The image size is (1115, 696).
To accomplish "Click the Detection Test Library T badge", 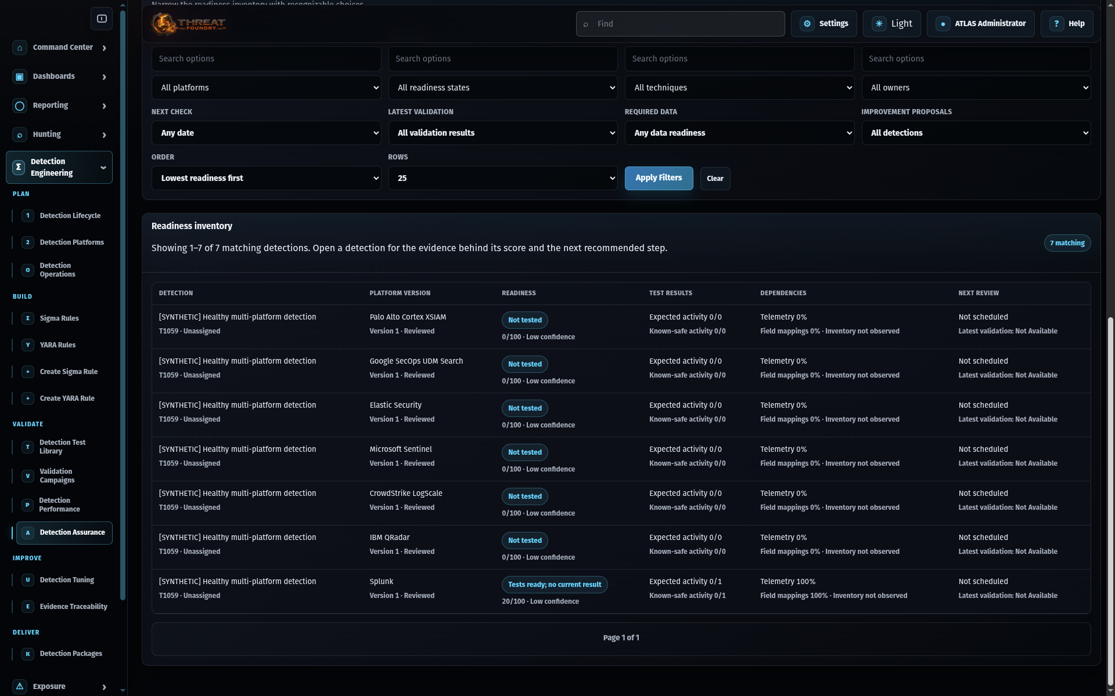I will pyautogui.click(x=27, y=447).
